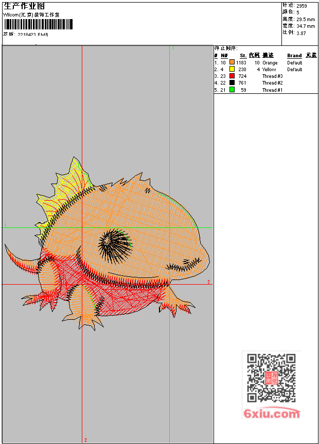Open the 6xiu.com link
The width and height of the screenshot is (319, 444).
(272, 414)
